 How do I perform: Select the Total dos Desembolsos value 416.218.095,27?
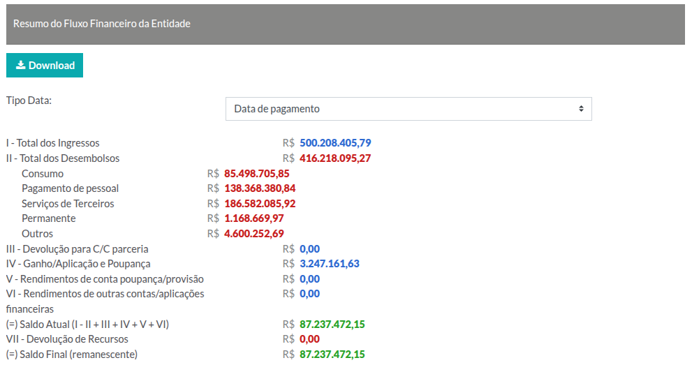coord(335,158)
